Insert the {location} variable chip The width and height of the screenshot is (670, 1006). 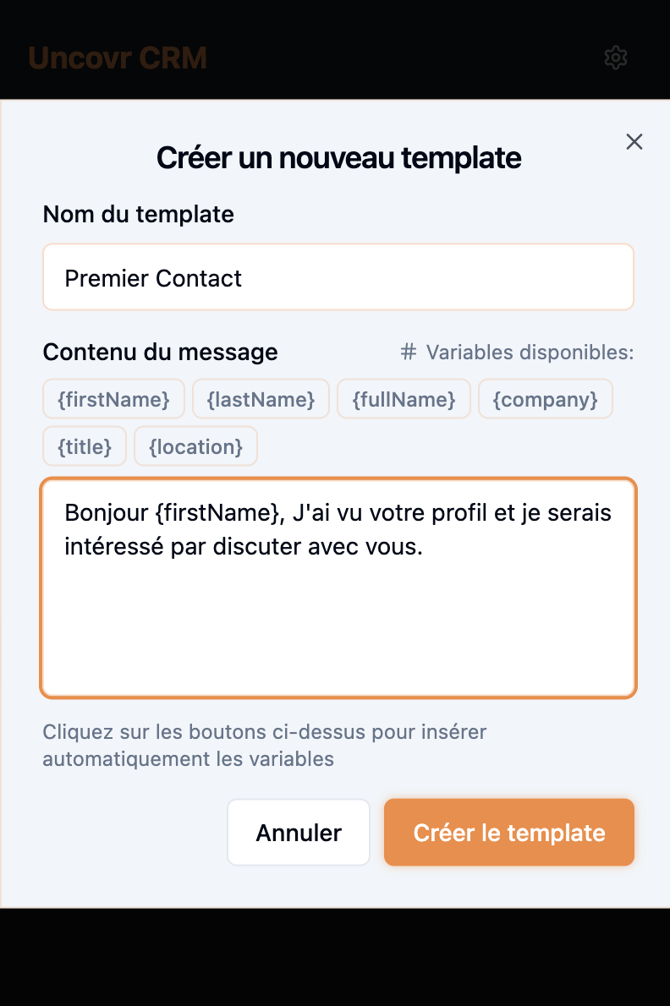tap(195, 446)
